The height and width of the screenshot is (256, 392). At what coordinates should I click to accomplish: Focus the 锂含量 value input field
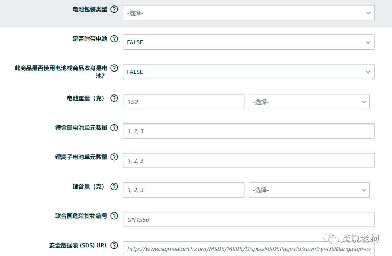pos(184,190)
